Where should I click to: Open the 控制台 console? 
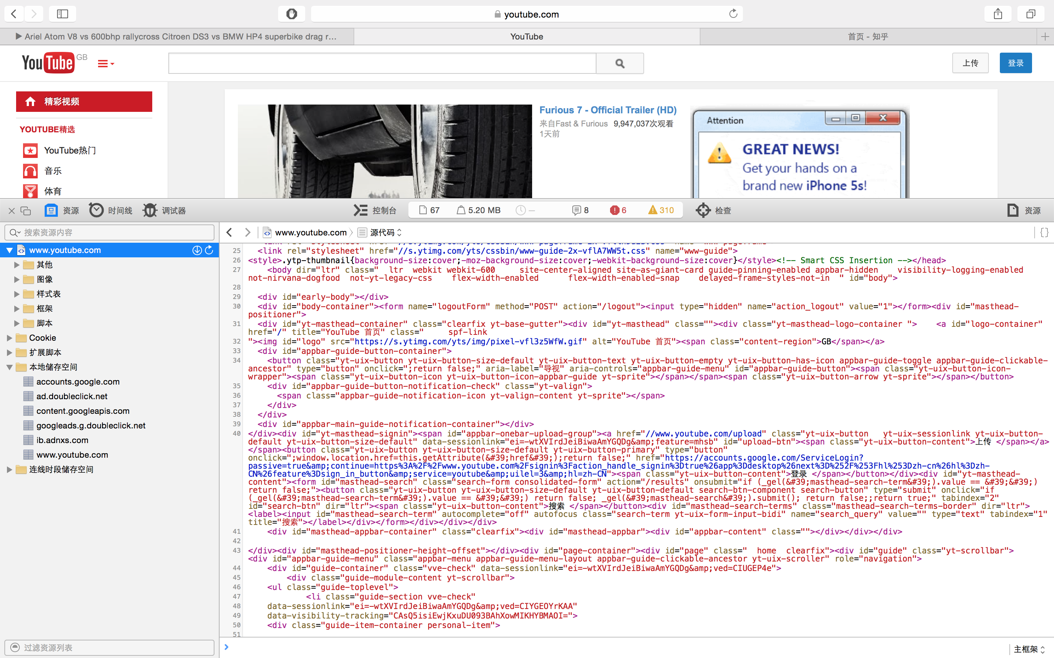coord(375,211)
